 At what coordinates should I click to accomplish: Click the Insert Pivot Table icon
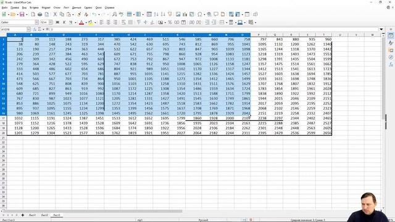(192, 14)
